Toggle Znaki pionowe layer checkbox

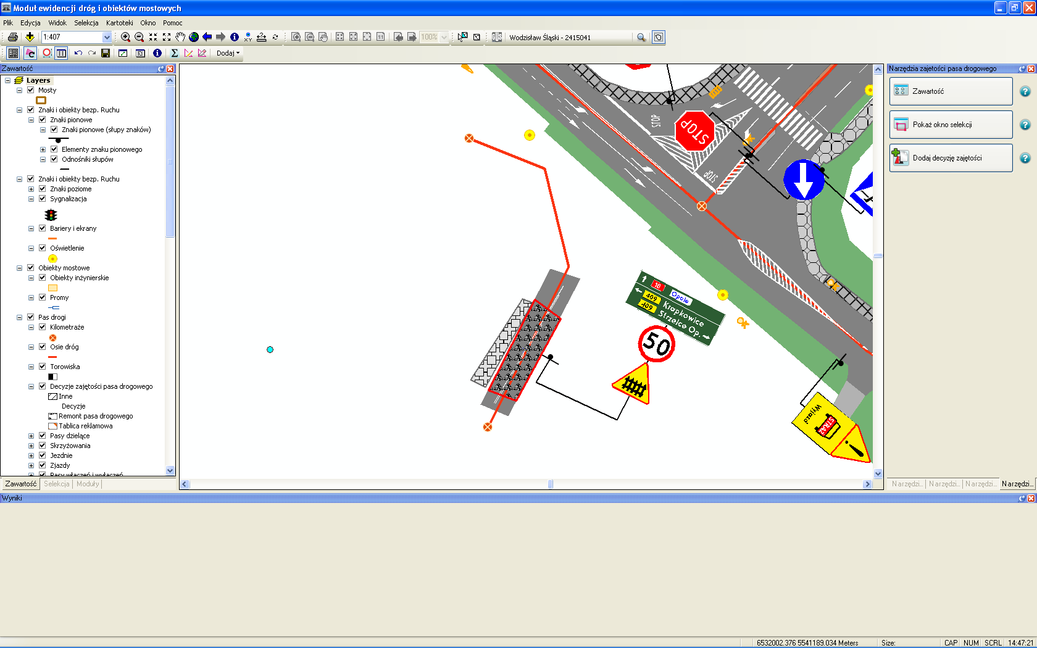coord(42,120)
